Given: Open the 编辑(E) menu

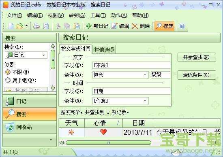Looking at the screenshot, I should pyautogui.click(x=35, y=15).
